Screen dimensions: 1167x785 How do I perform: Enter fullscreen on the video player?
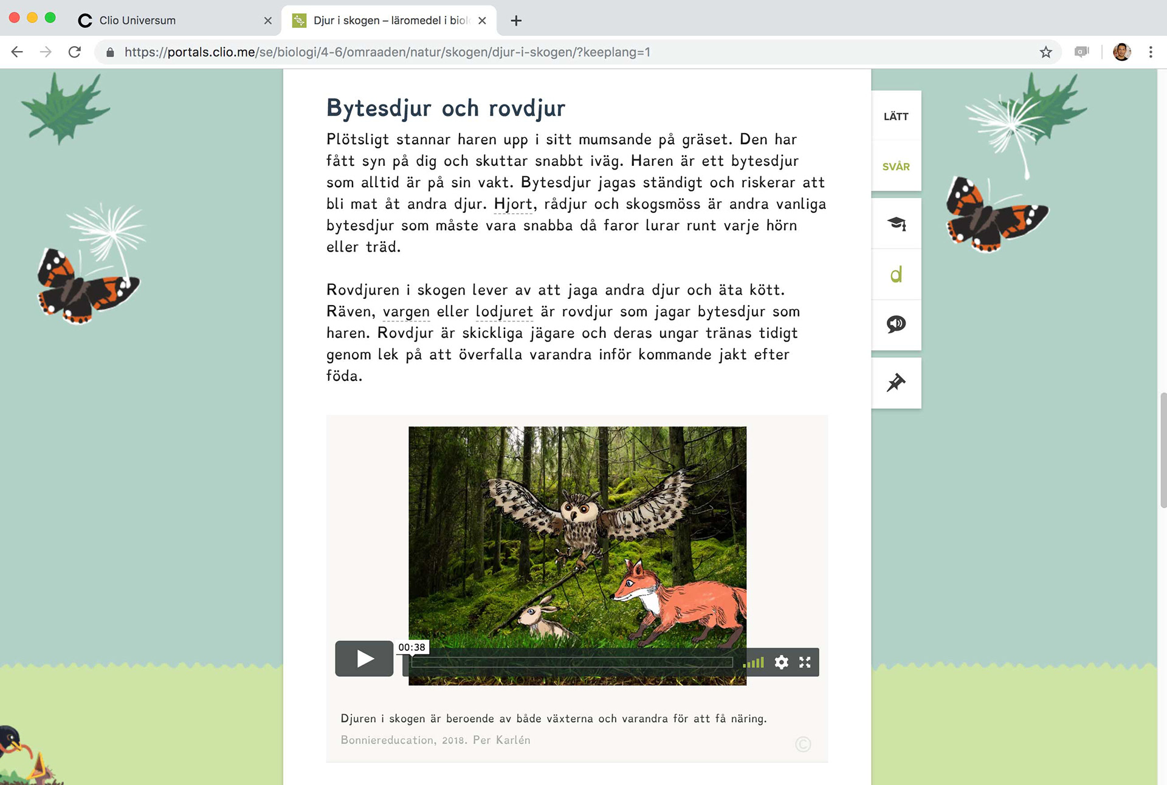click(805, 662)
